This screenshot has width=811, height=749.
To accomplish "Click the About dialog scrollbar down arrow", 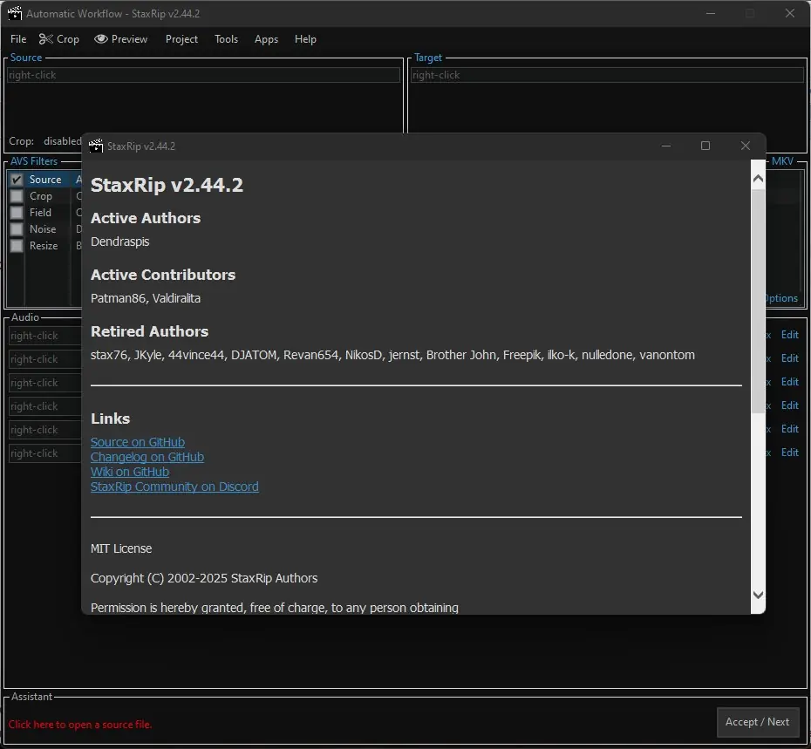I will click(x=759, y=595).
